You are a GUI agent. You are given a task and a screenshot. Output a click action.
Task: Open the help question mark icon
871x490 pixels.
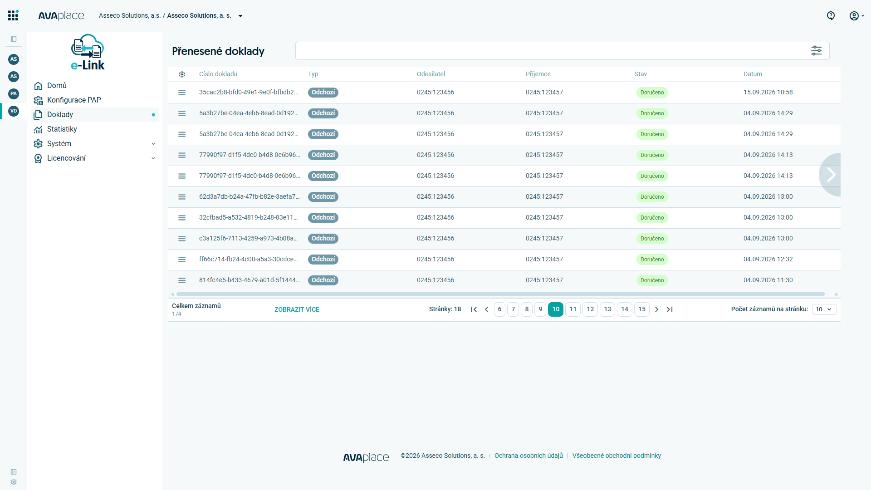(x=831, y=15)
